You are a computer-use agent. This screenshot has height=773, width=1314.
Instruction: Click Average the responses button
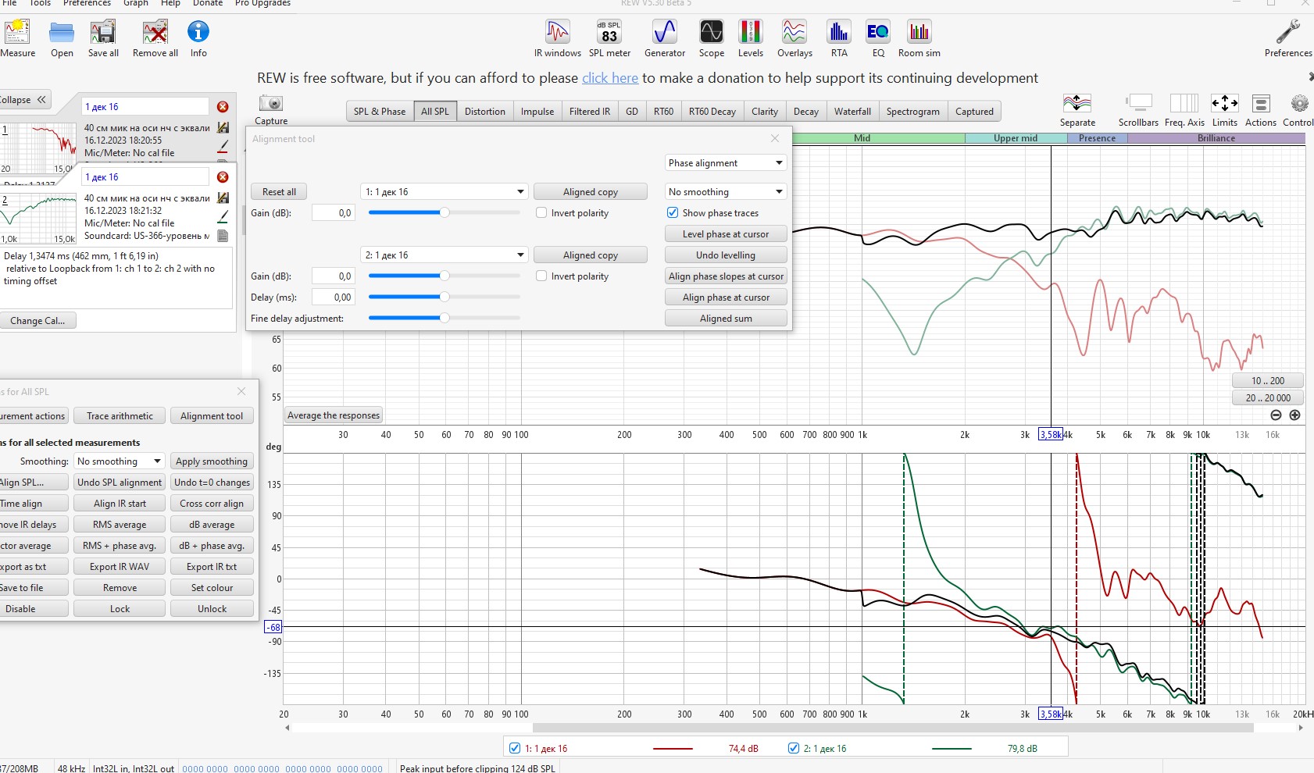pyautogui.click(x=334, y=415)
